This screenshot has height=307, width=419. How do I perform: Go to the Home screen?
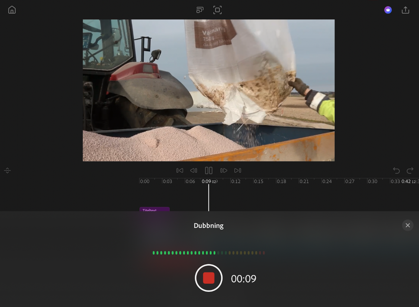(x=12, y=10)
